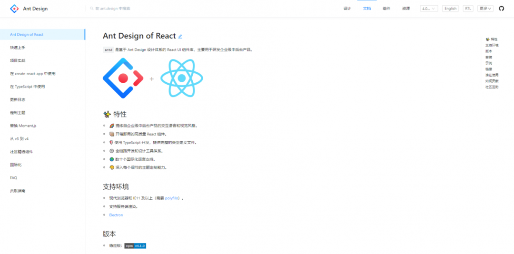Open the 设计 nav menu

(x=347, y=9)
